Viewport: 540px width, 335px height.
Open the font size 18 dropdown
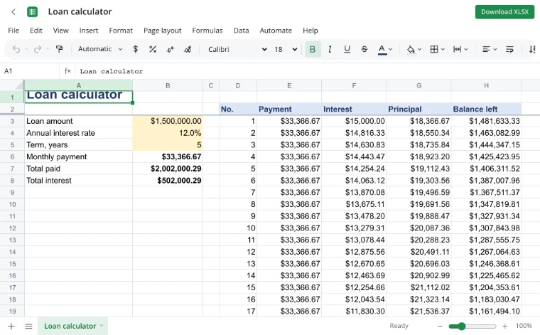pyautogui.click(x=286, y=49)
